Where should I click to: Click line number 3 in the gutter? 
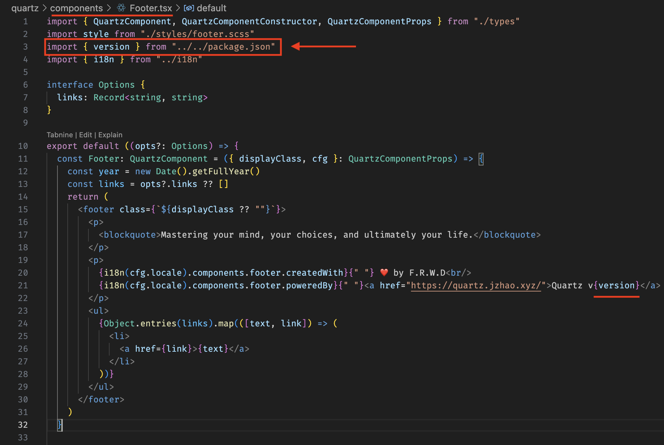[x=25, y=47]
